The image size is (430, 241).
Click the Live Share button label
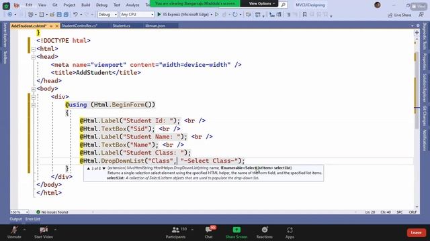tap(402, 15)
